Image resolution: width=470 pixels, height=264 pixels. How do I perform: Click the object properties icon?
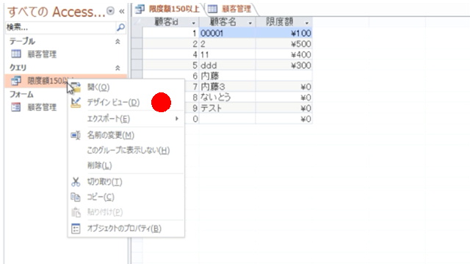tap(76, 229)
